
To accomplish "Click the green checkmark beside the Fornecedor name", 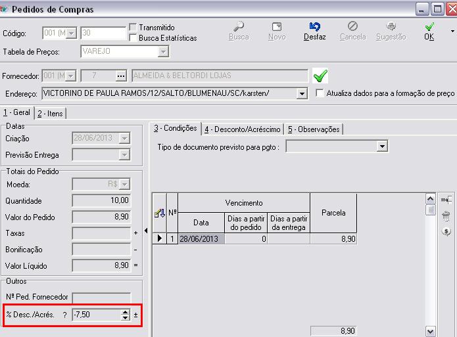I will 320,76.
